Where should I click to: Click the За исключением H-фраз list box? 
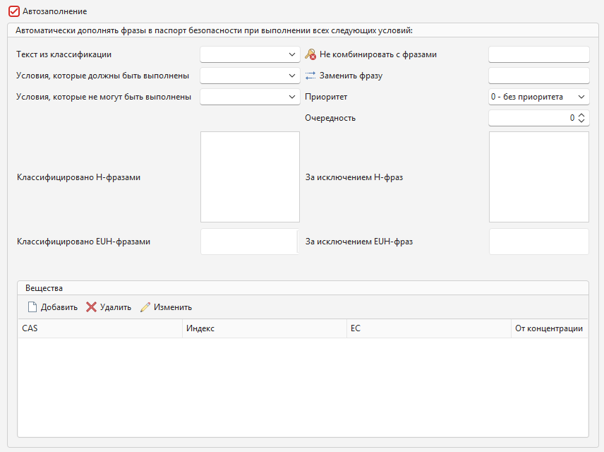point(539,177)
